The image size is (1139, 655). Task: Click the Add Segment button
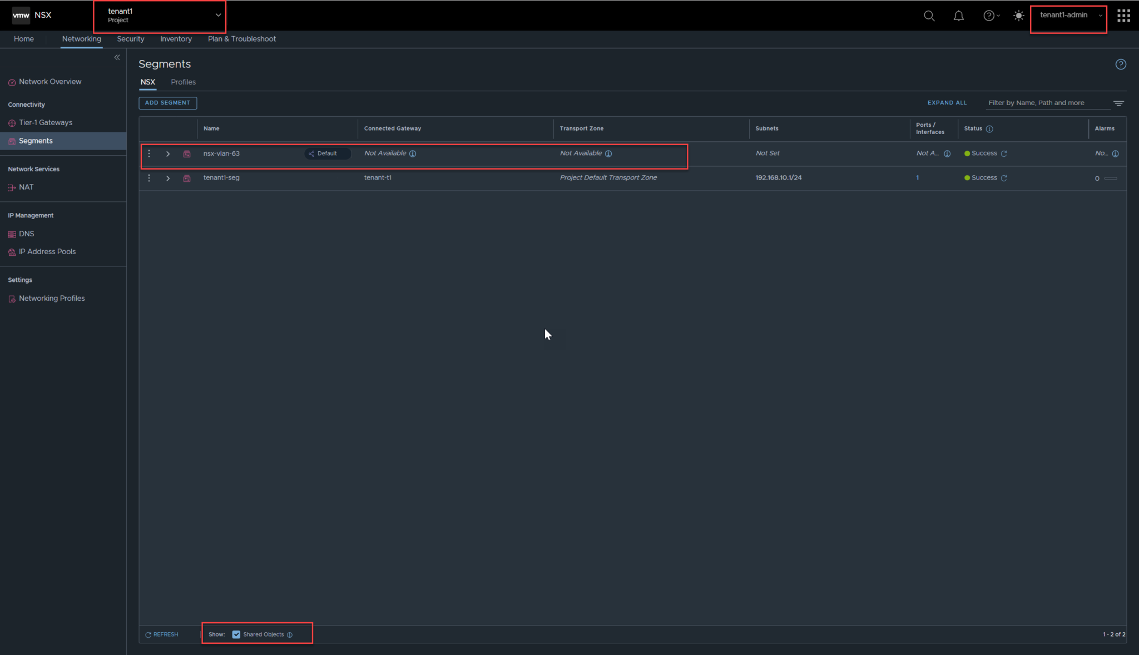[x=167, y=103]
